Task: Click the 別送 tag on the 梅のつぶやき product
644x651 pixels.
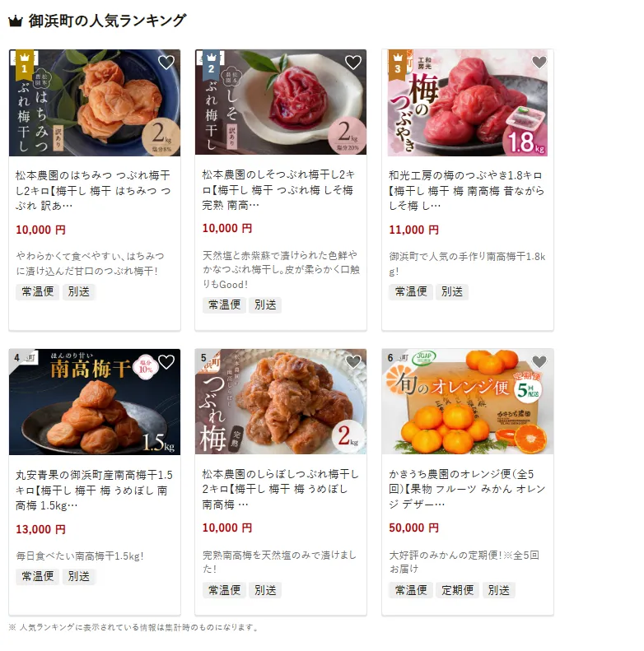Action: click(x=452, y=291)
